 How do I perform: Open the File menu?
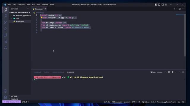point(9,5)
